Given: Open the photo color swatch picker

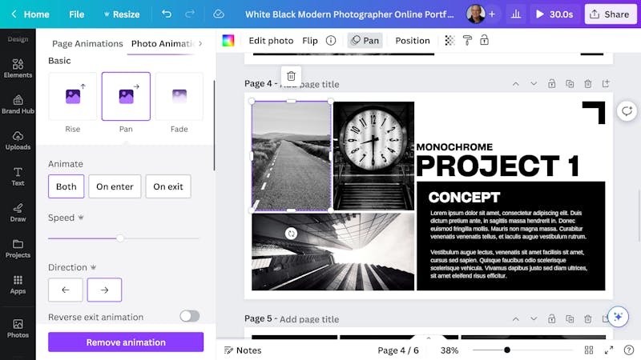Looking at the screenshot, I should (228, 41).
